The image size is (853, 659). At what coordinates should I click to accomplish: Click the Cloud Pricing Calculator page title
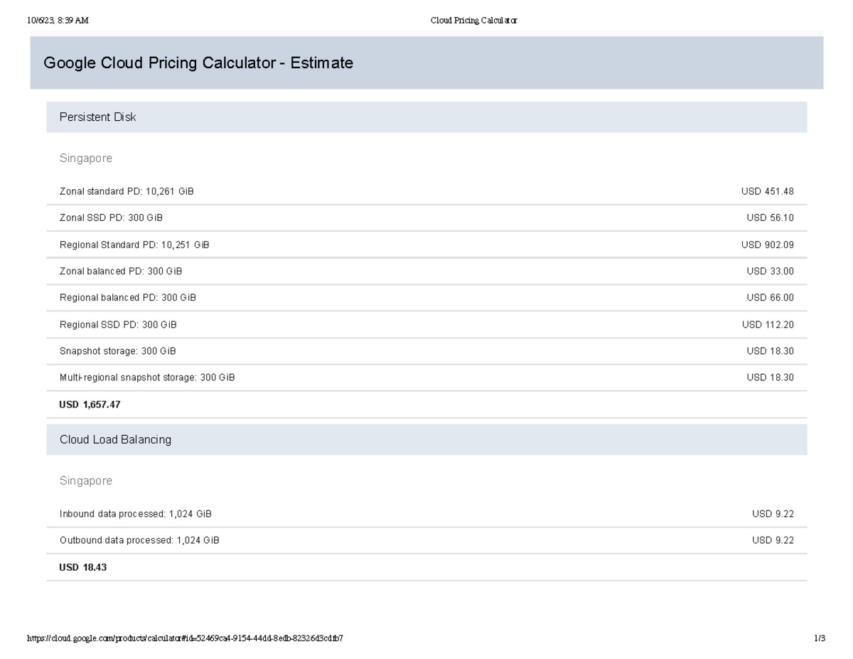[474, 21]
